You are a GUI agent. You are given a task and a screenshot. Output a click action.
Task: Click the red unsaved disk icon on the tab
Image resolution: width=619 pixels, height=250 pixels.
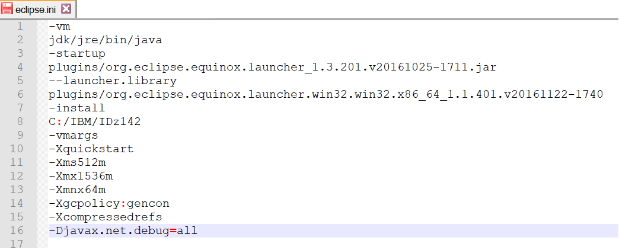tap(8, 9)
